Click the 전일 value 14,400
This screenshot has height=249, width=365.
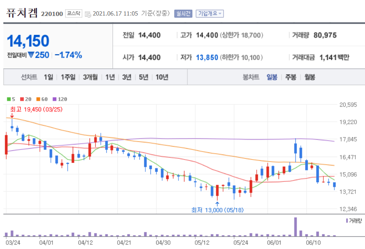point(150,35)
